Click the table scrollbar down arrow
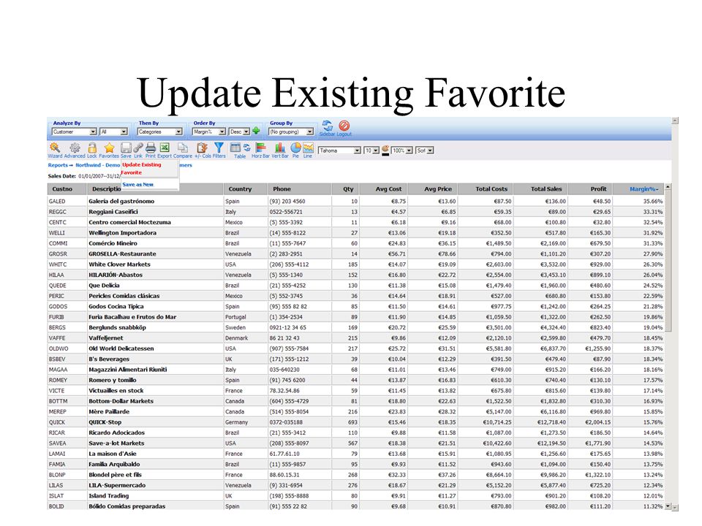Screen dimensions: 702x526 [x=668, y=506]
